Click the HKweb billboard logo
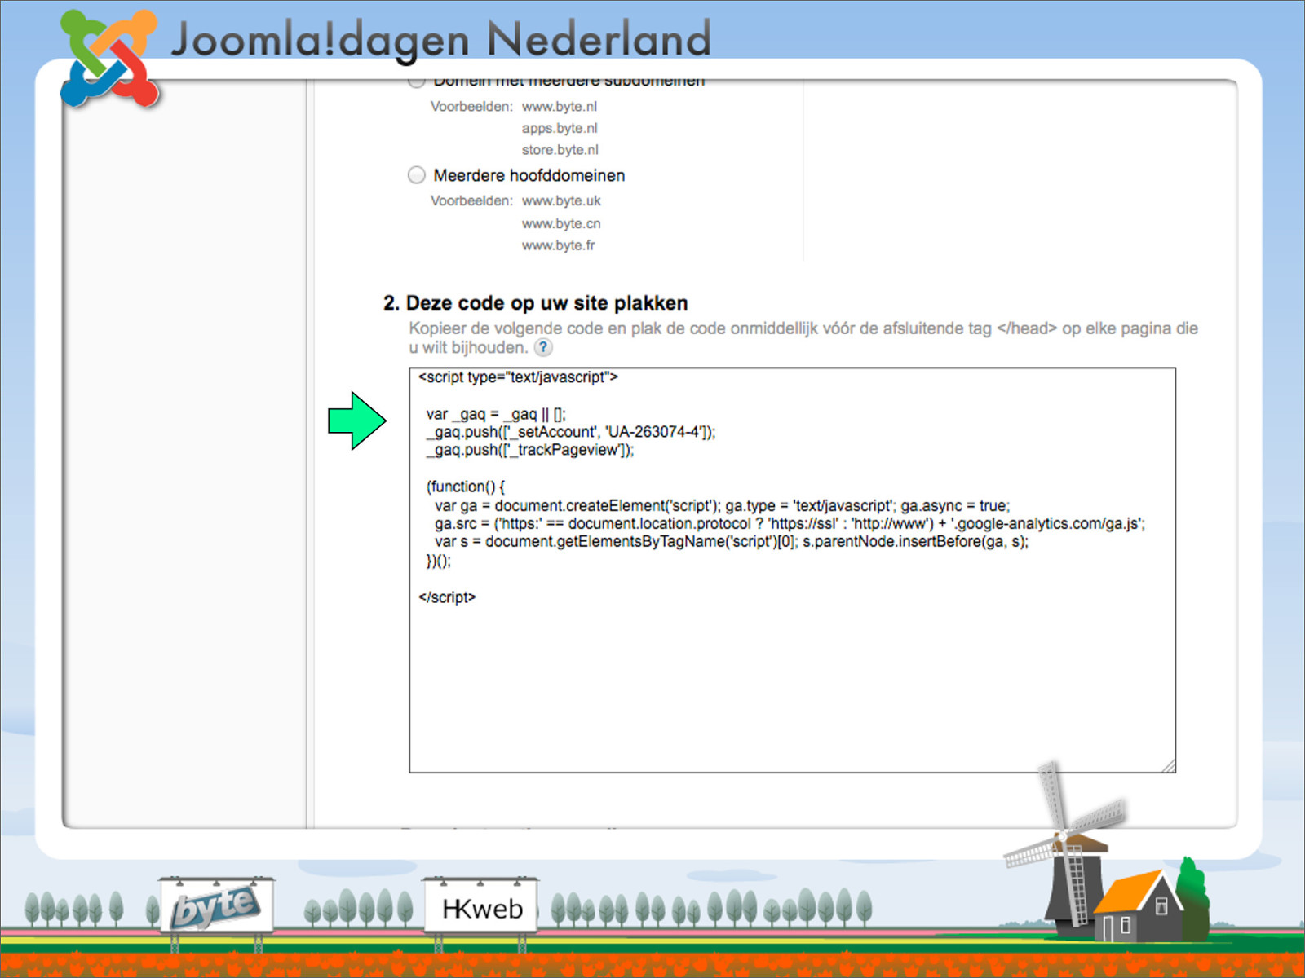This screenshot has width=1305, height=978. pyautogui.click(x=481, y=907)
